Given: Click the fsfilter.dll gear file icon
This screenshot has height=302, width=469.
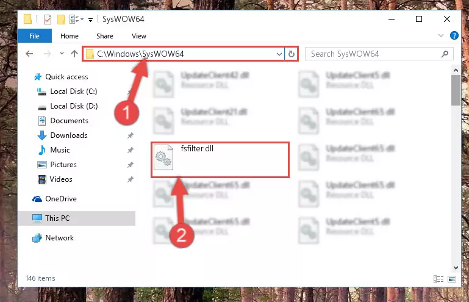Looking at the screenshot, I should pyautogui.click(x=163, y=158).
